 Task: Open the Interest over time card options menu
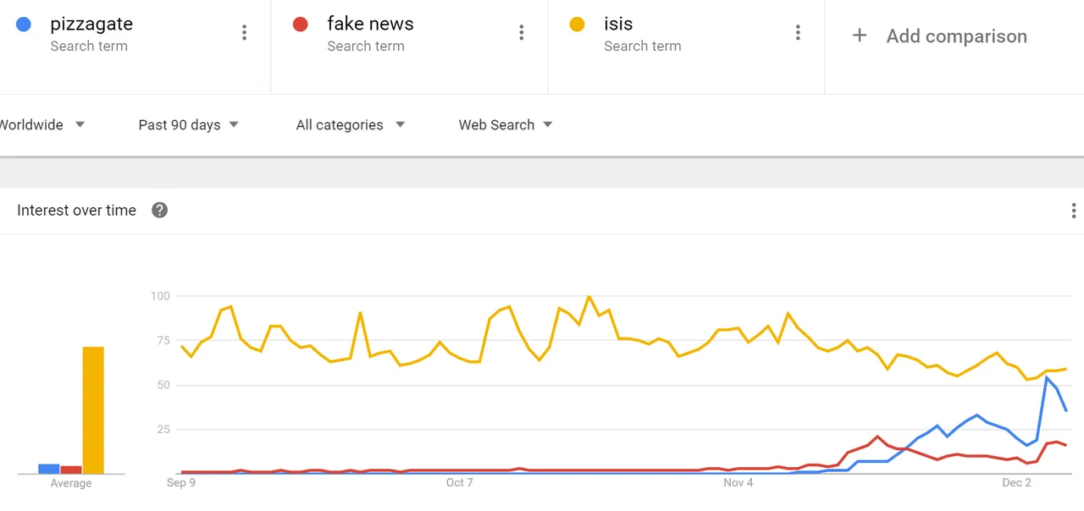[1074, 211]
